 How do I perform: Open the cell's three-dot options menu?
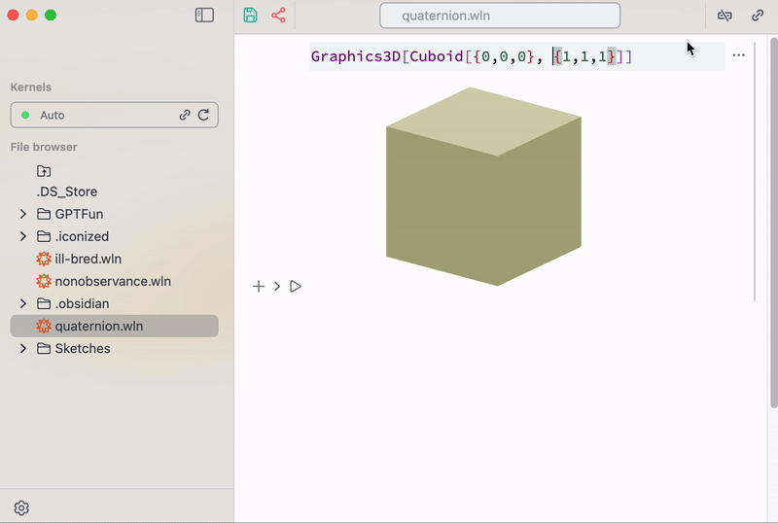point(738,55)
